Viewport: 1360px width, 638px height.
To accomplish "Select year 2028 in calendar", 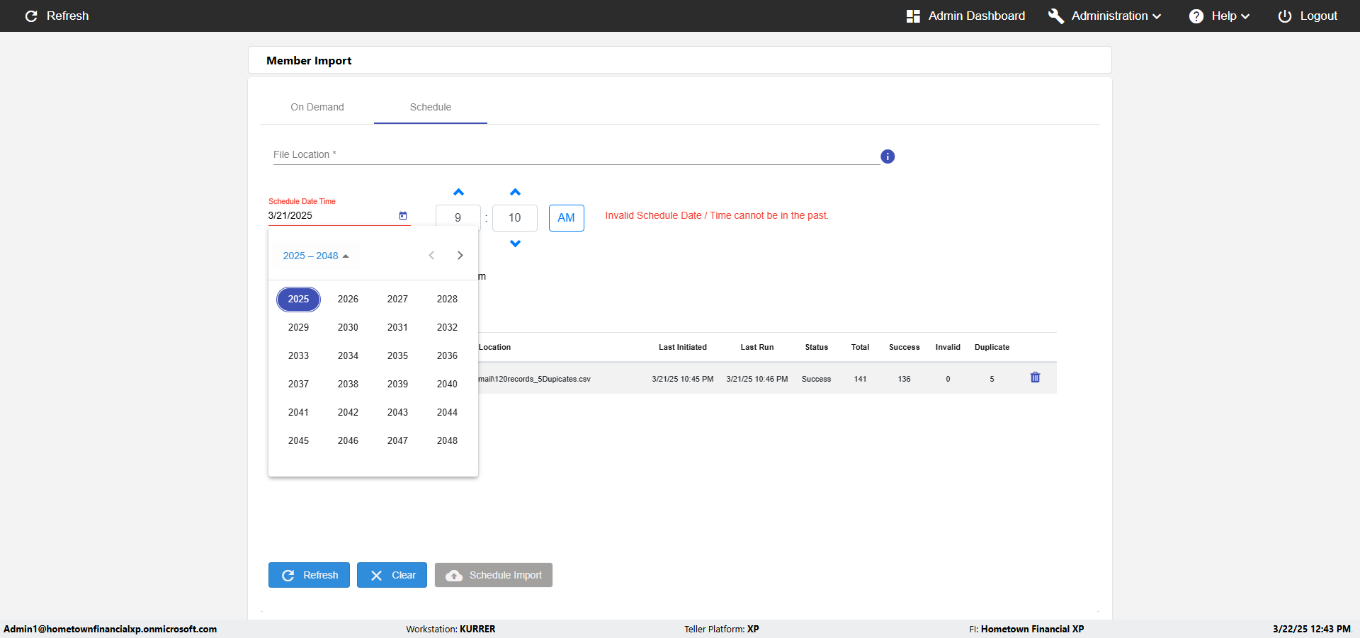I will (x=447, y=299).
